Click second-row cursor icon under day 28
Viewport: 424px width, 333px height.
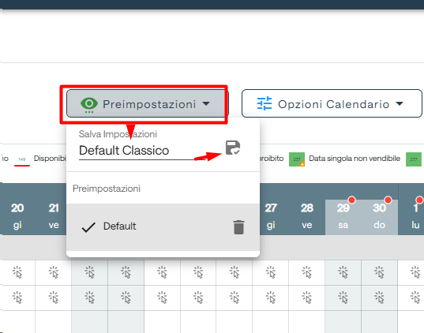[307, 297]
